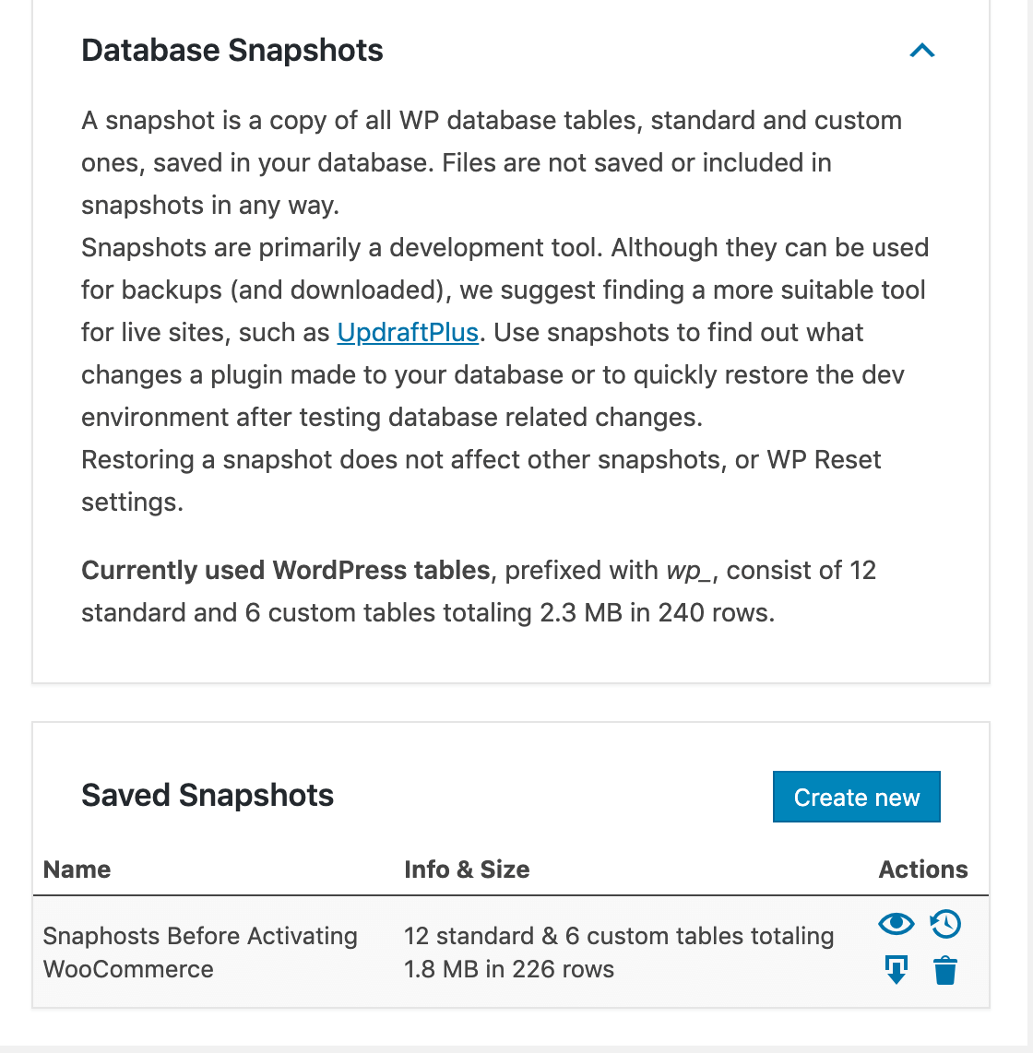This screenshot has width=1033, height=1053.
Task: Click the Restoring a snapshot does not affect sentence
Action: coord(481,480)
